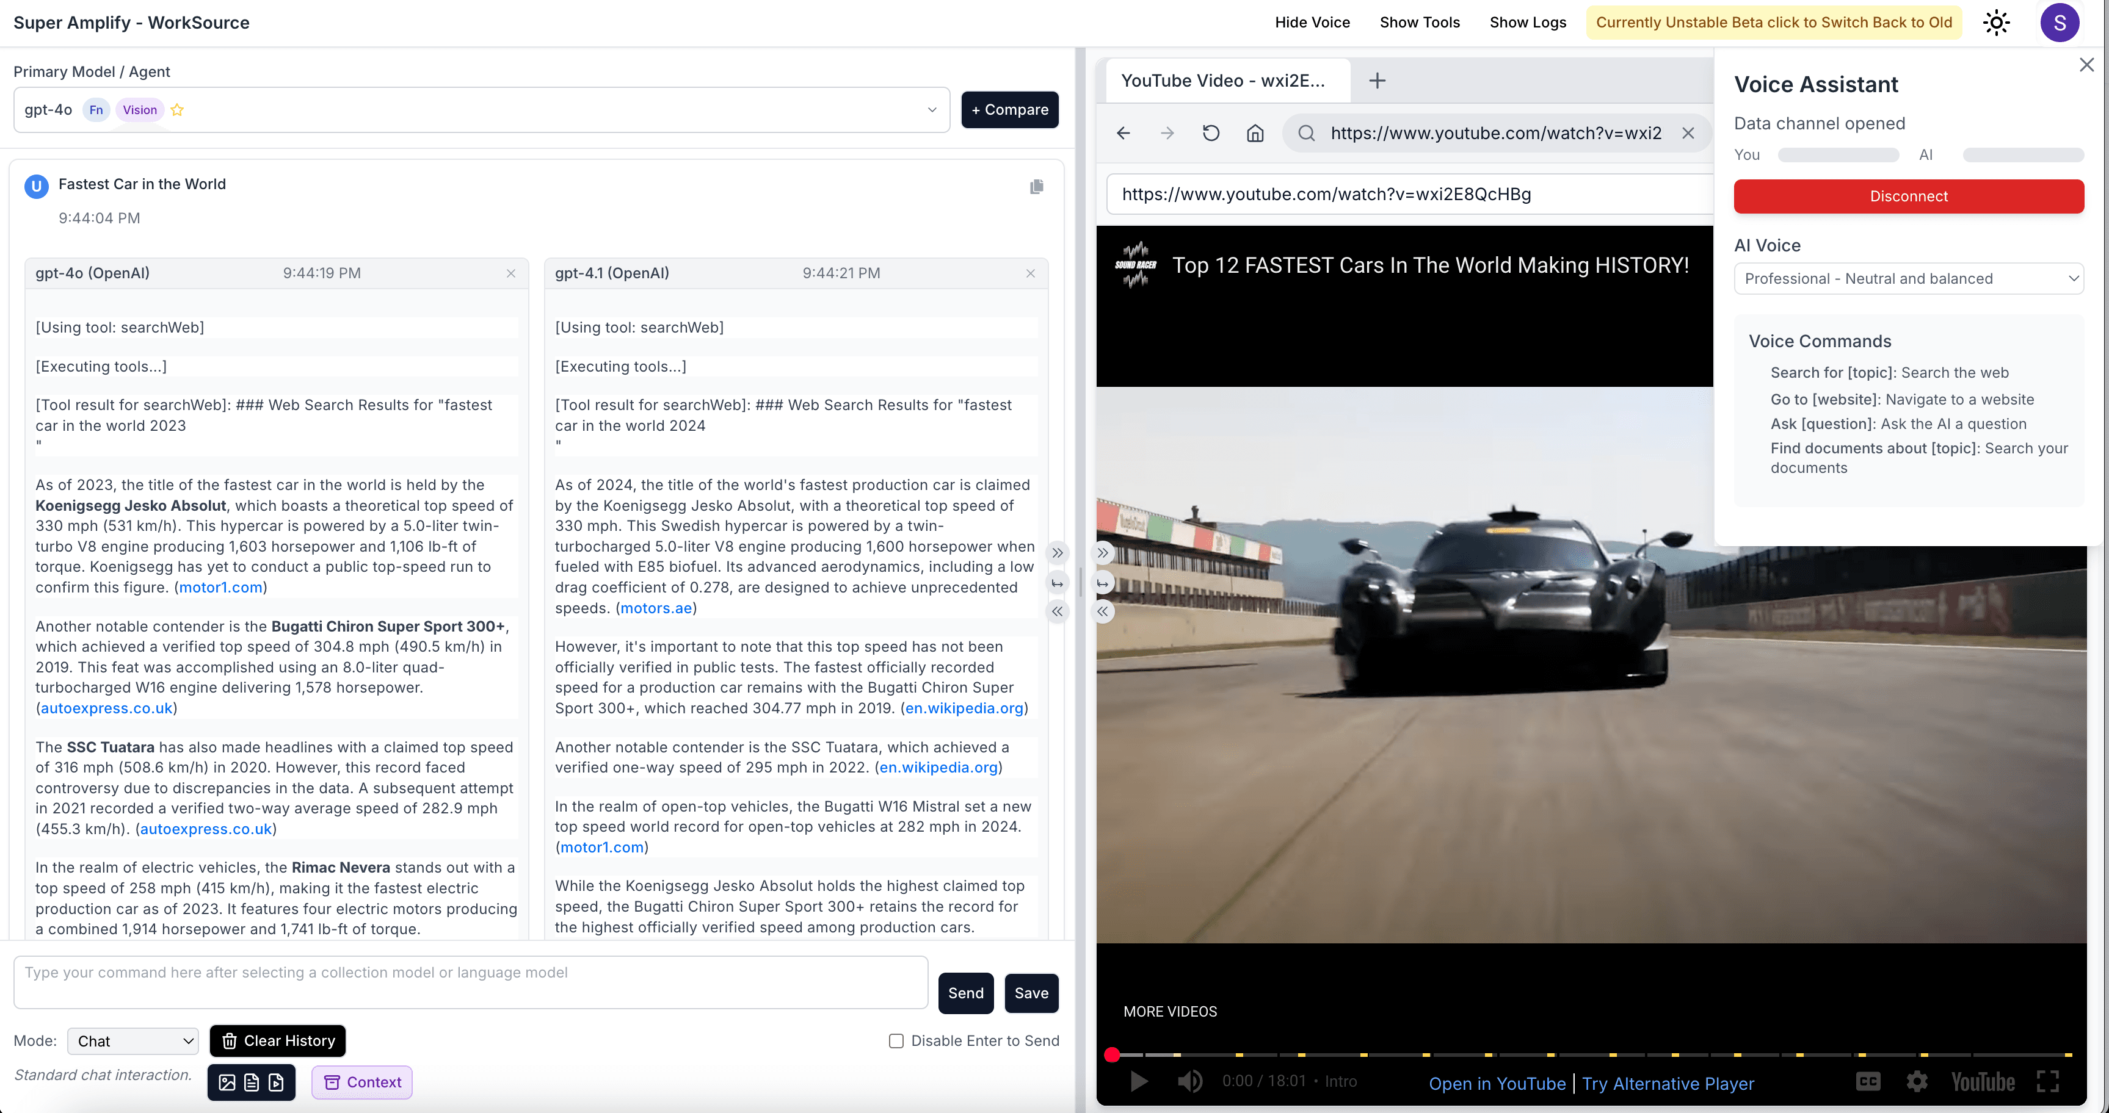Screen dimensions: 2109x1113
Task: Click the video progress bar
Action: 1588,1054
